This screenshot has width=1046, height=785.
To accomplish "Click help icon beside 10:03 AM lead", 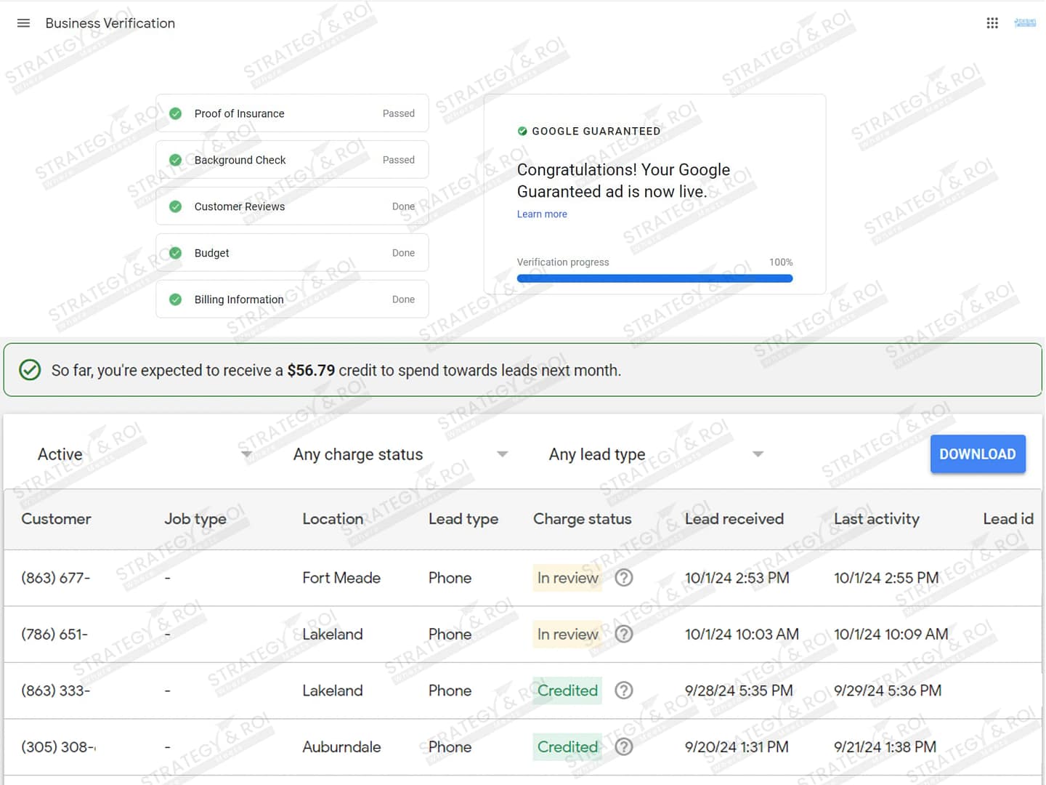I will [x=624, y=634].
